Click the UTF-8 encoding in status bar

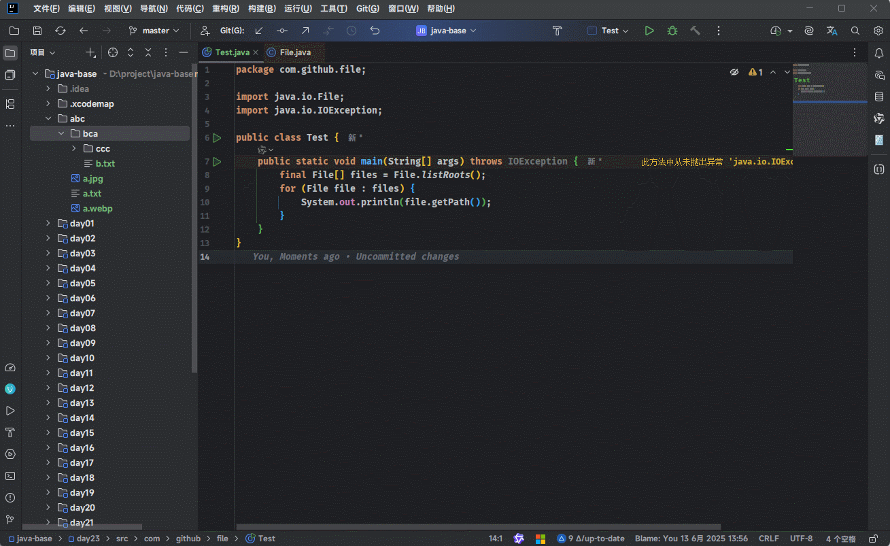tap(801, 539)
